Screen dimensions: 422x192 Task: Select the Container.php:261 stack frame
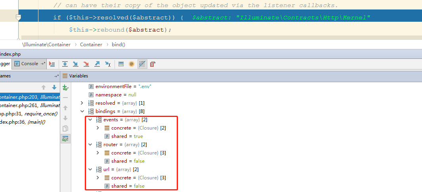[x=30, y=105]
